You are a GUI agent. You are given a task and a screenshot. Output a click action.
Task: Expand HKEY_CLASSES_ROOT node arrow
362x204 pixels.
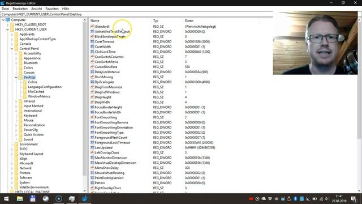click(7, 24)
